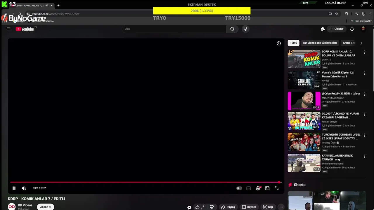This screenshot has height=210, width=374.
Task: Click the Kaydet save button
Action: (x=249, y=207)
